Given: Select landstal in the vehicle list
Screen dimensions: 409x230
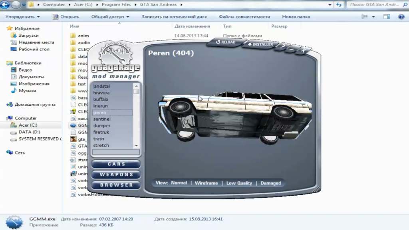Looking at the screenshot, I should click(x=112, y=86).
